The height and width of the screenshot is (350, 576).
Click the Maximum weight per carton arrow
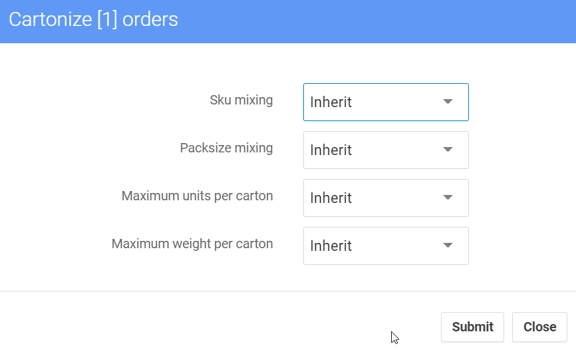[x=448, y=246]
